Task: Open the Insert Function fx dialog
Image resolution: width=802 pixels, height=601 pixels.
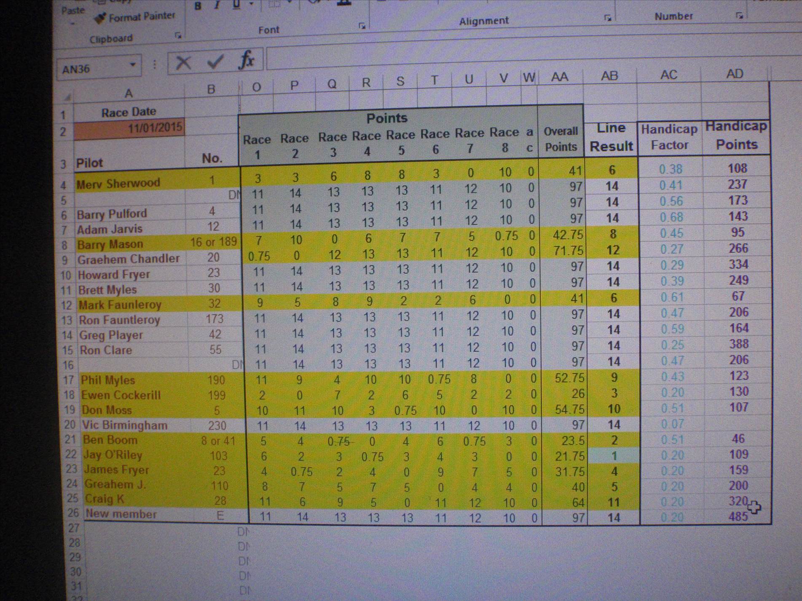Action: tap(246, 60)
